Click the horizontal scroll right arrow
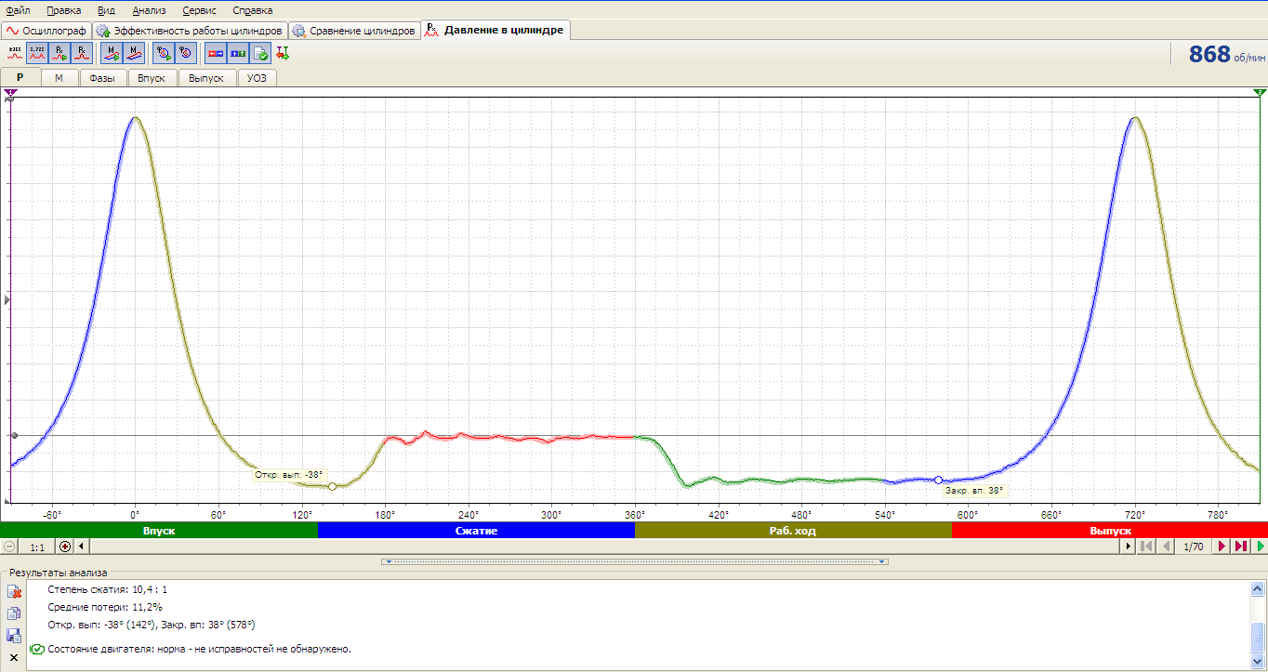The width and height of the screenshot is (1268, 672). tap(1129, 547)
